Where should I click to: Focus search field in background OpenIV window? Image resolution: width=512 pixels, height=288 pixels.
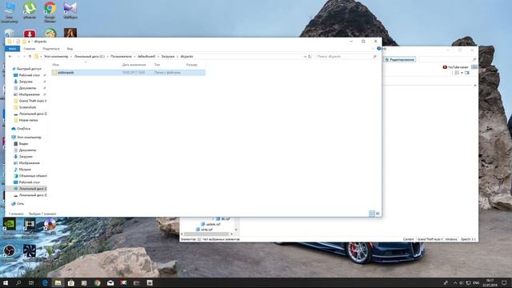point(448,59)
